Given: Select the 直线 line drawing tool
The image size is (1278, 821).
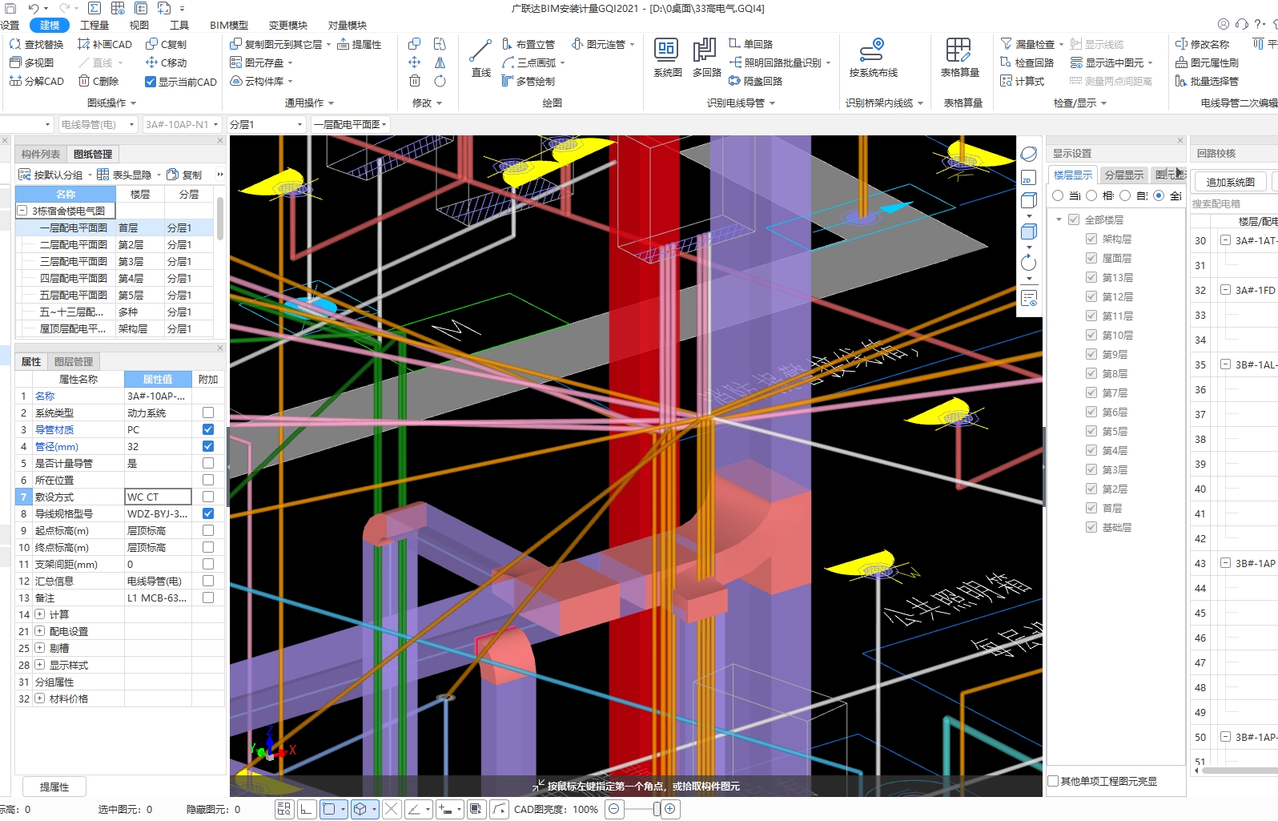Looking at the screenshot, I should (480, 58).
